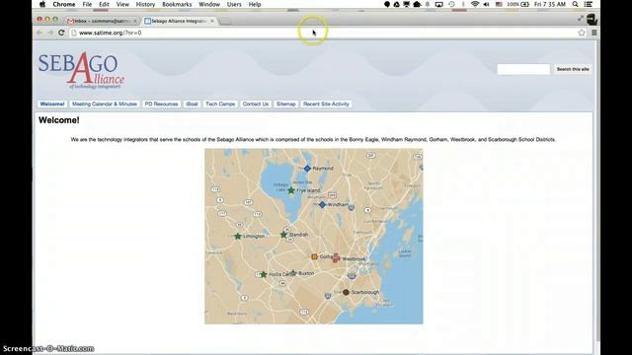Open the Wi-Fi status menu
The width and height of the screenshot is (632, 355).
click(475, 4)
